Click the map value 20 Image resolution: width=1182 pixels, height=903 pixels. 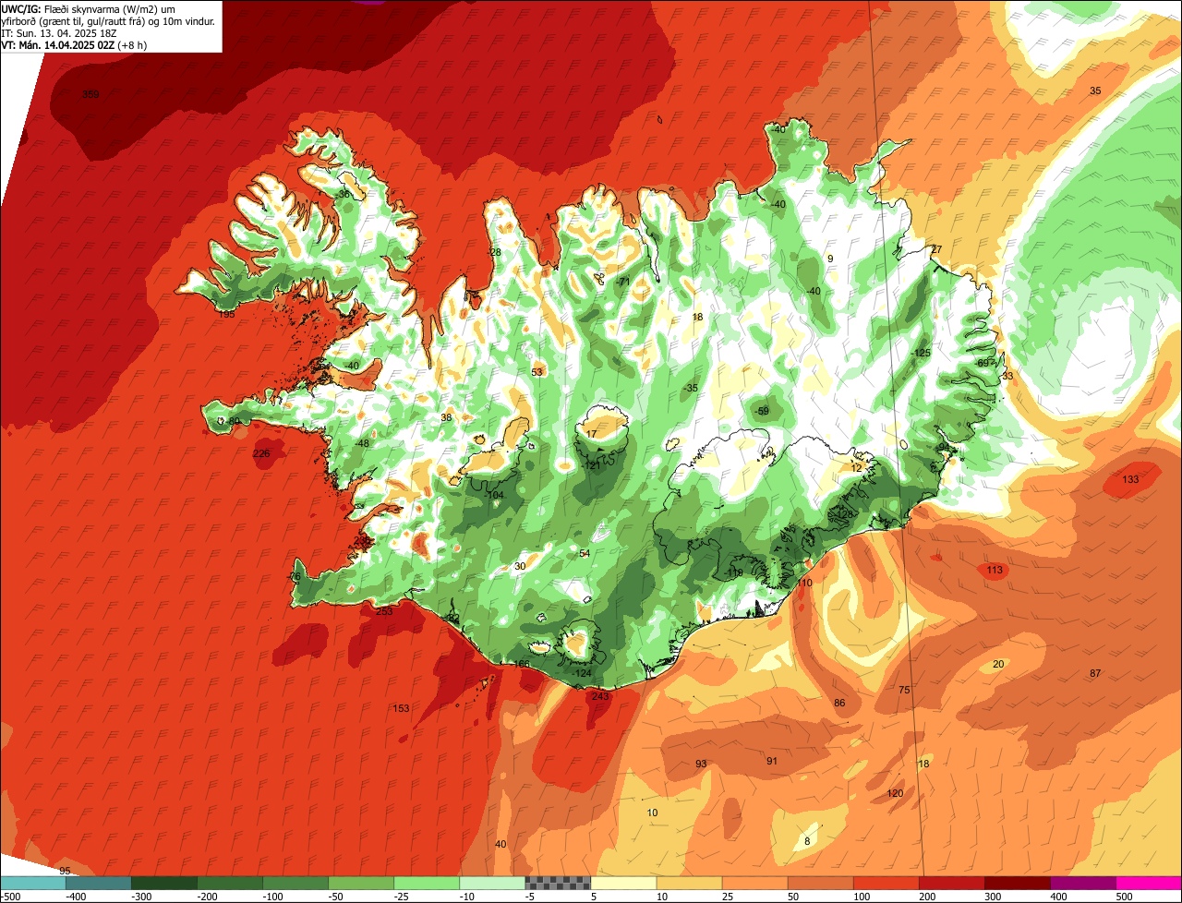pyautogui.click(x=998, y=664)
